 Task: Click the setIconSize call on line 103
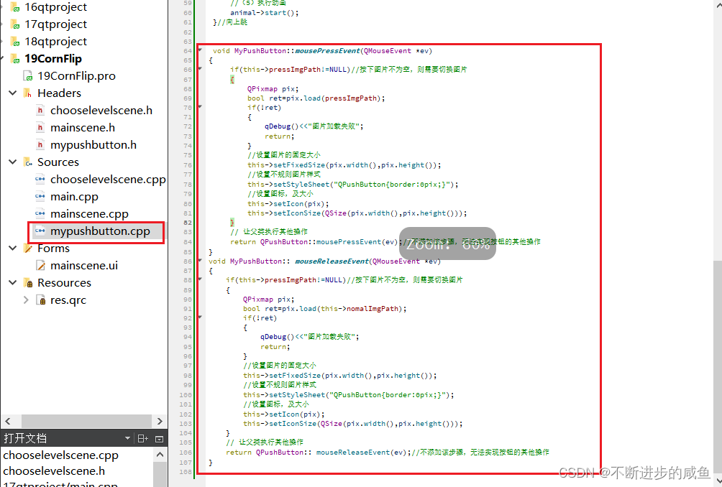pos(352,424)
